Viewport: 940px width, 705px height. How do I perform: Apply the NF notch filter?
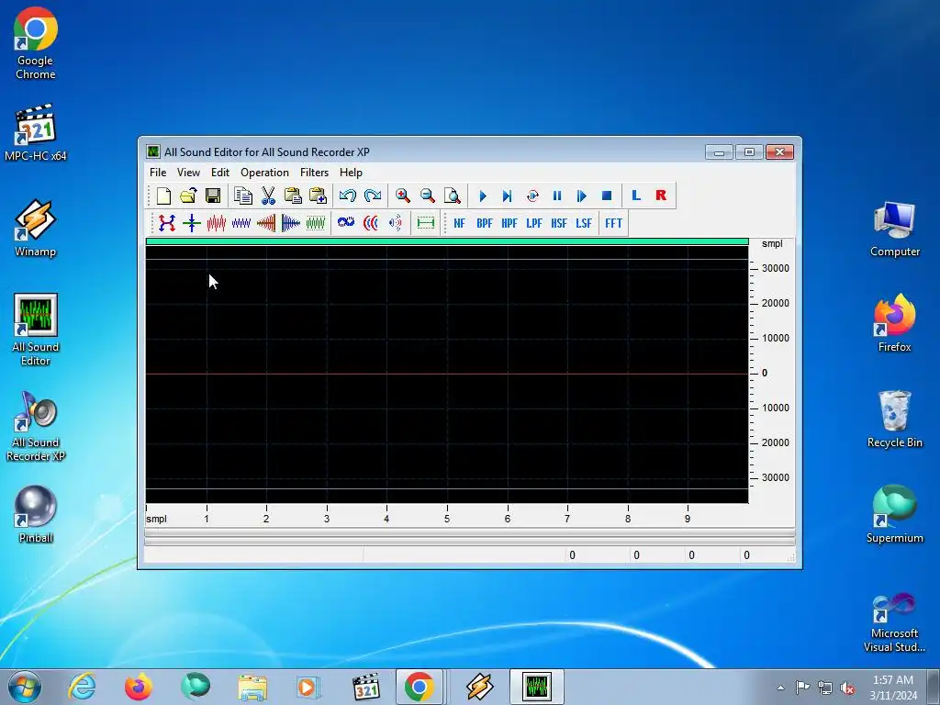[459, 223]
